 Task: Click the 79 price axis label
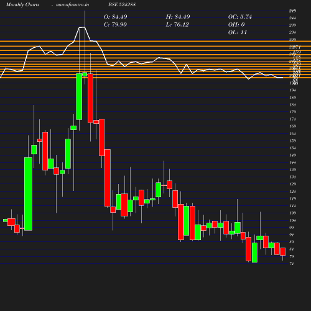click(292, 256)
